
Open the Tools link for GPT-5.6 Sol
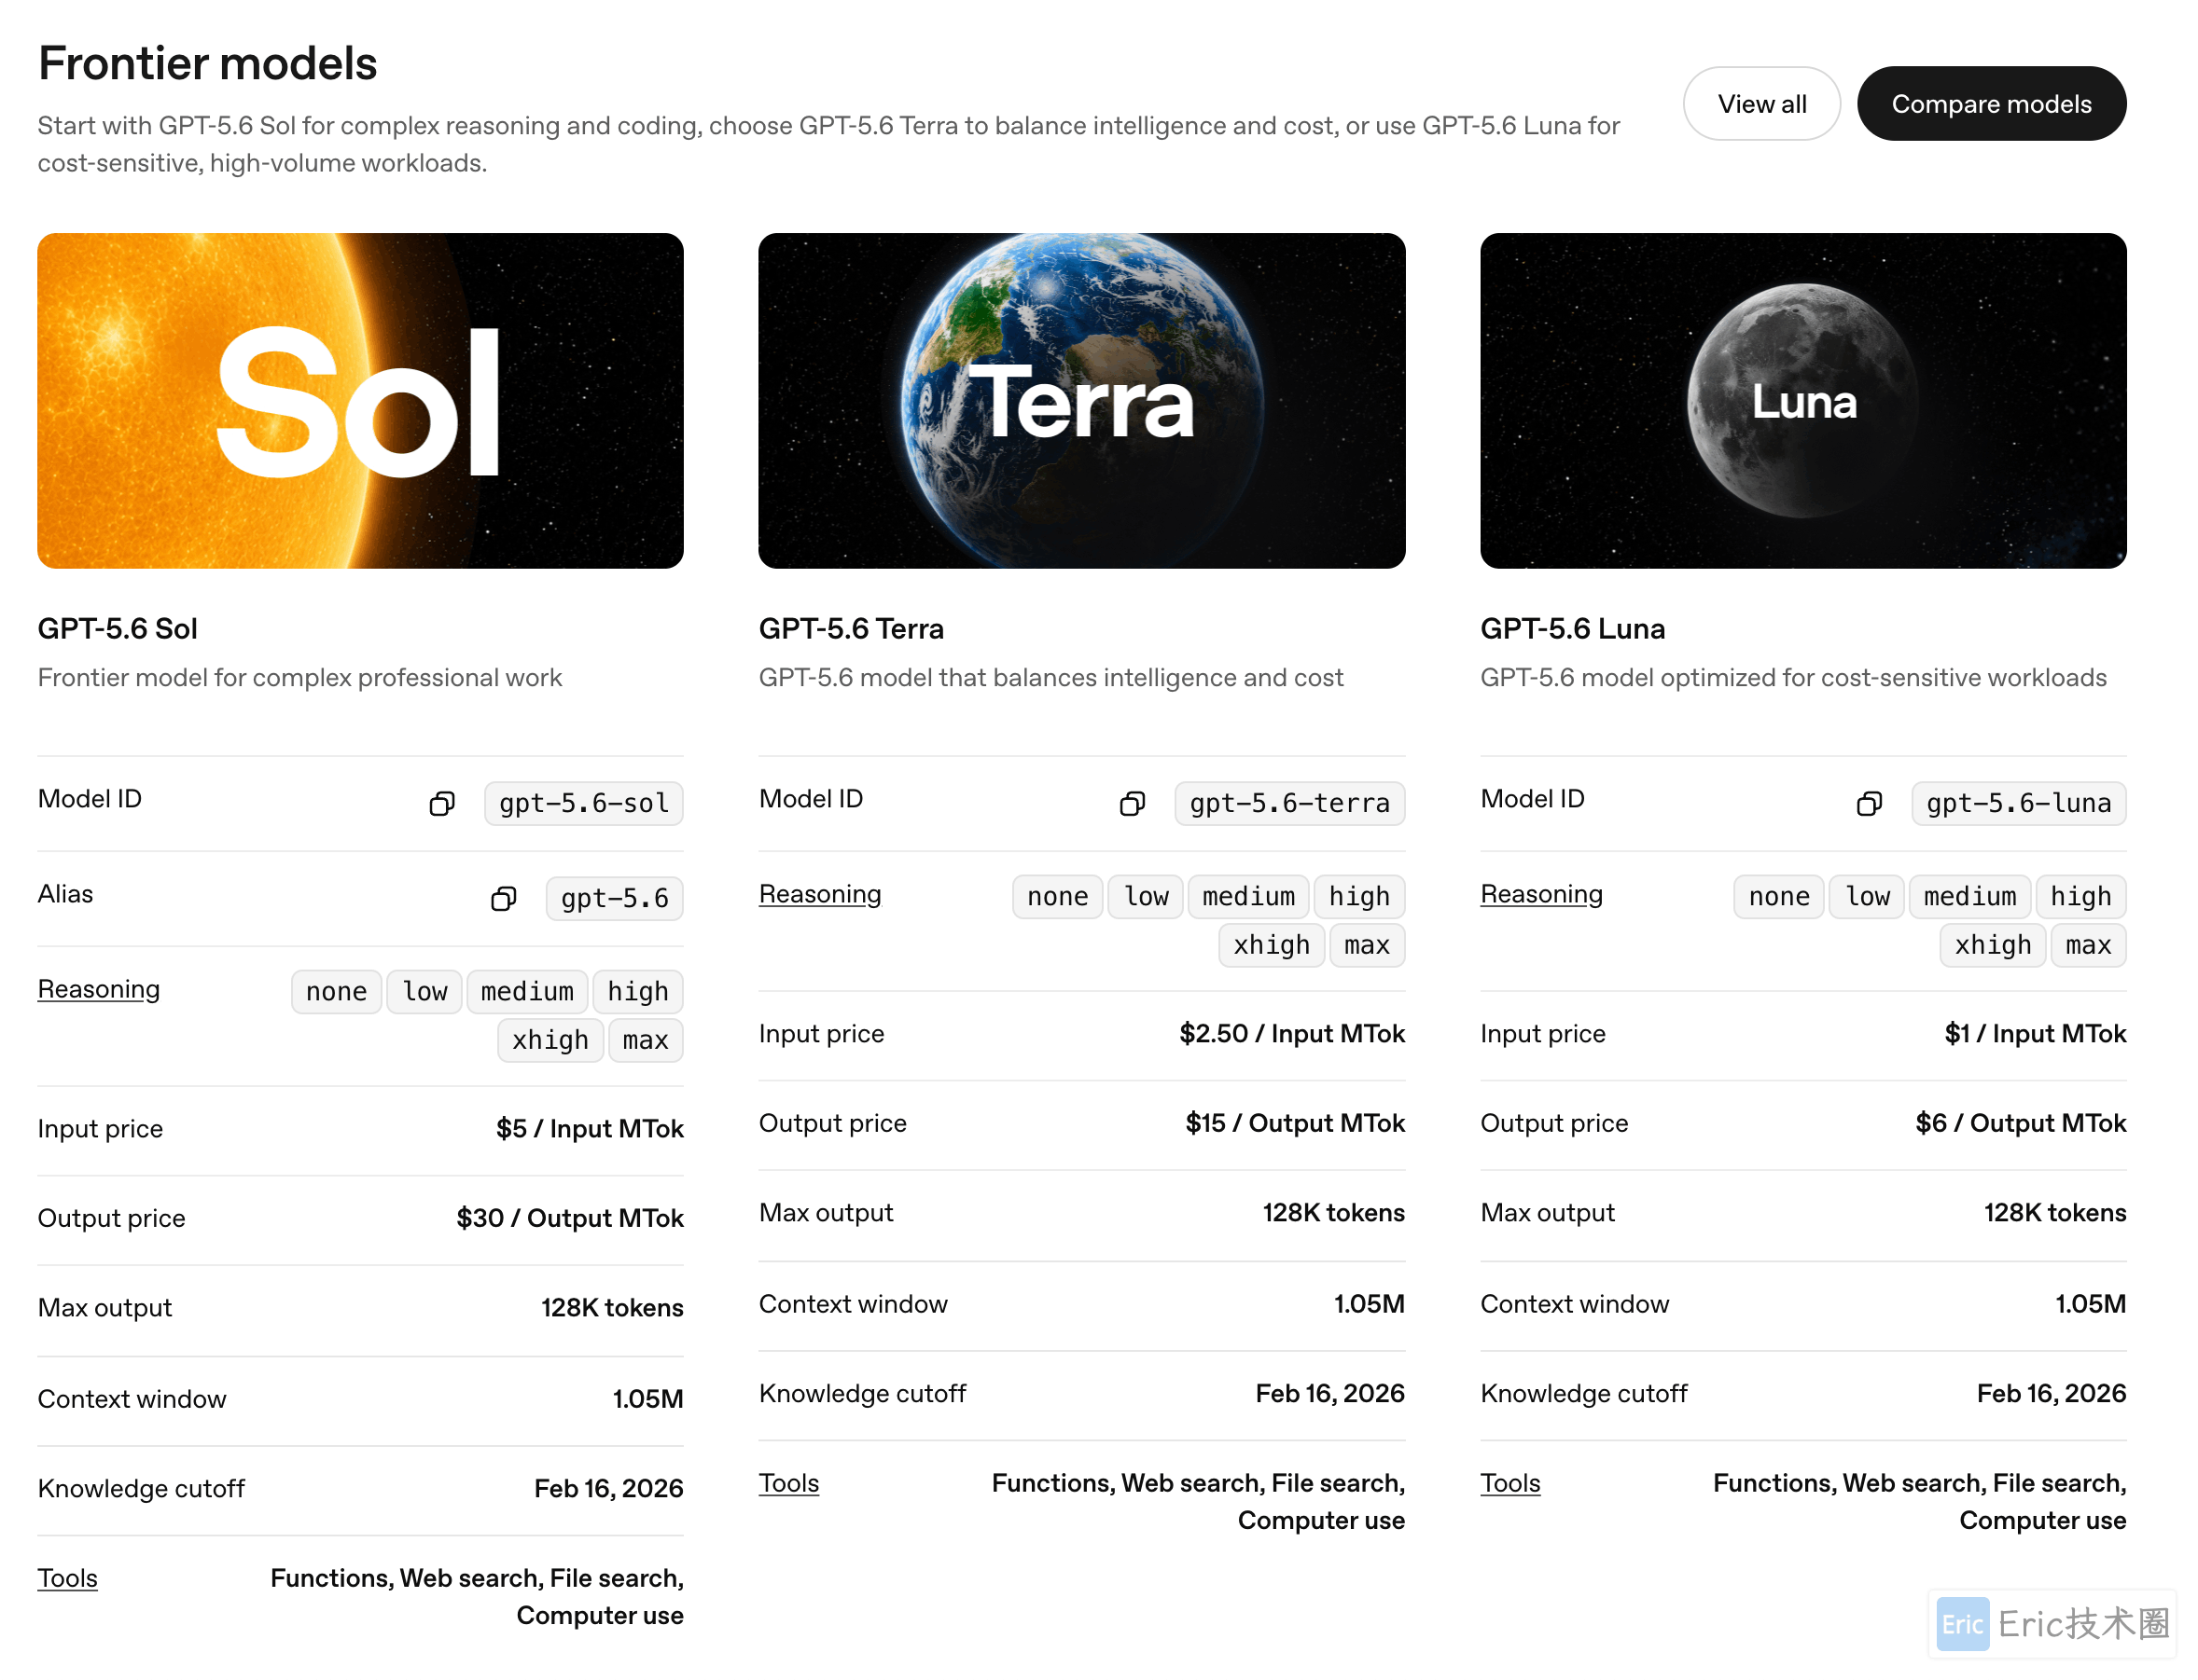(x=68, y=1578)
